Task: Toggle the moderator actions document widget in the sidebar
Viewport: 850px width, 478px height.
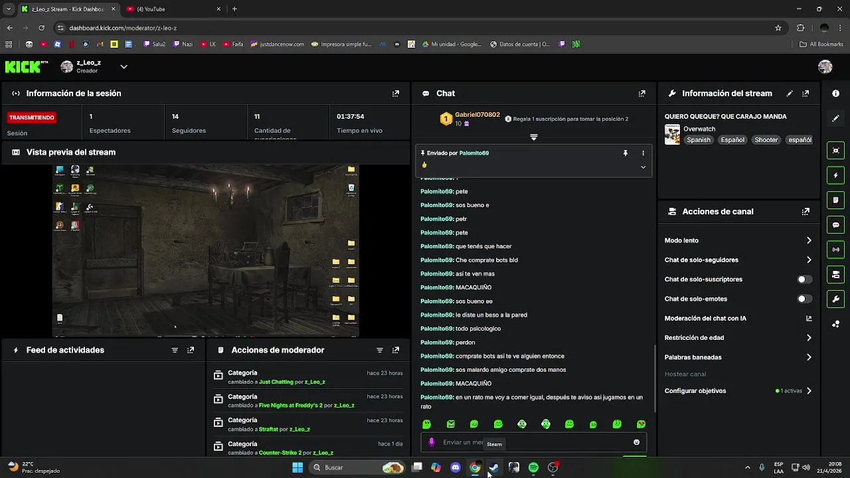Action: [x=836, y=200]
